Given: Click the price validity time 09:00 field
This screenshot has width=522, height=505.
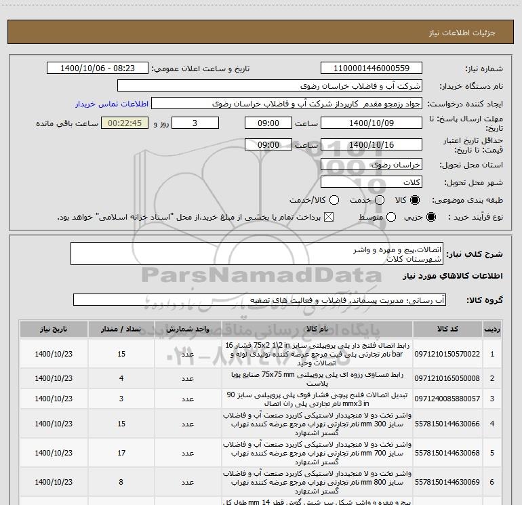Looking at the screenshot, I should tap(268, 144).
